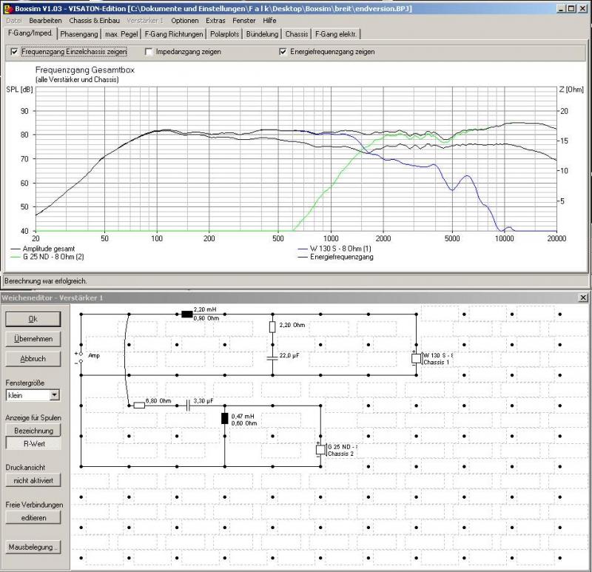Open the Chassis & Einbau menu

(94, 21)
